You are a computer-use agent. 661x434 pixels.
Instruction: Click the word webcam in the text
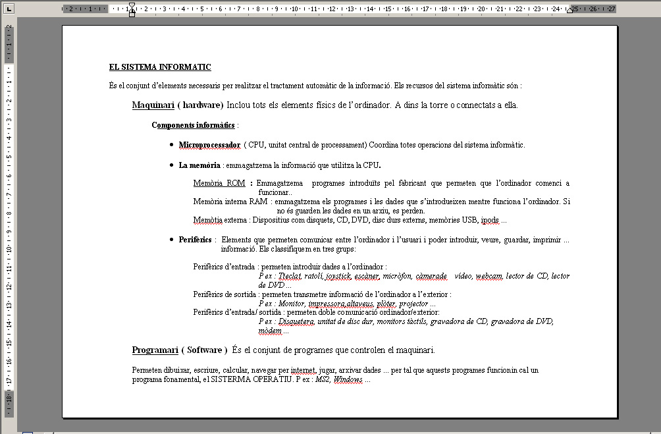click(489, 276)
